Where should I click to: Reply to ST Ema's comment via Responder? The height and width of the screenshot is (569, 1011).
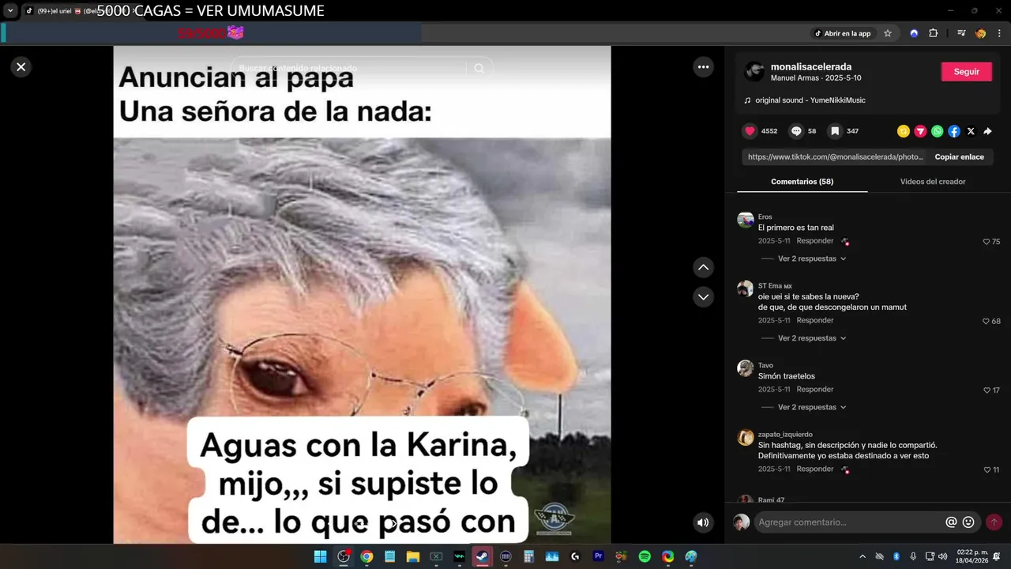coord(814,320)
